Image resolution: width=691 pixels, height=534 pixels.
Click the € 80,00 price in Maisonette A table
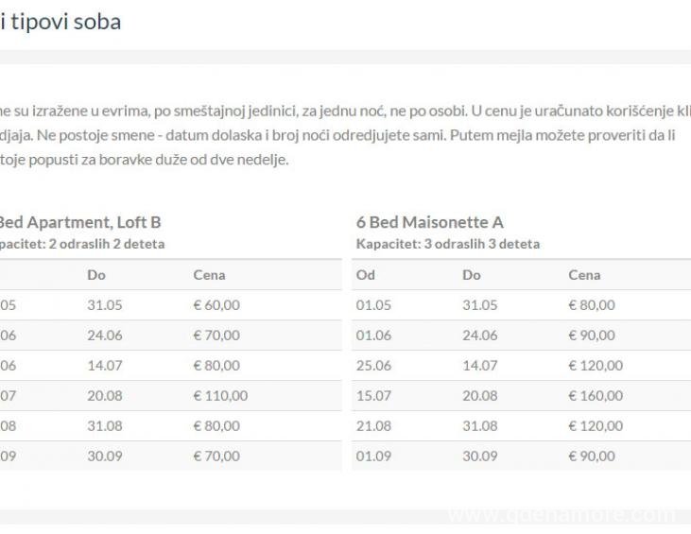[x=592, y=304]
